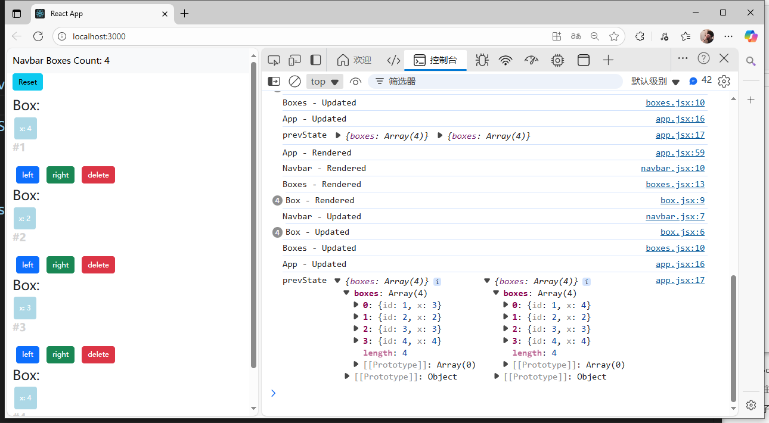Open the Welcome (欢迎) tab
The height and width of the screenshot is (423, 769).
(x=354, y=60)
